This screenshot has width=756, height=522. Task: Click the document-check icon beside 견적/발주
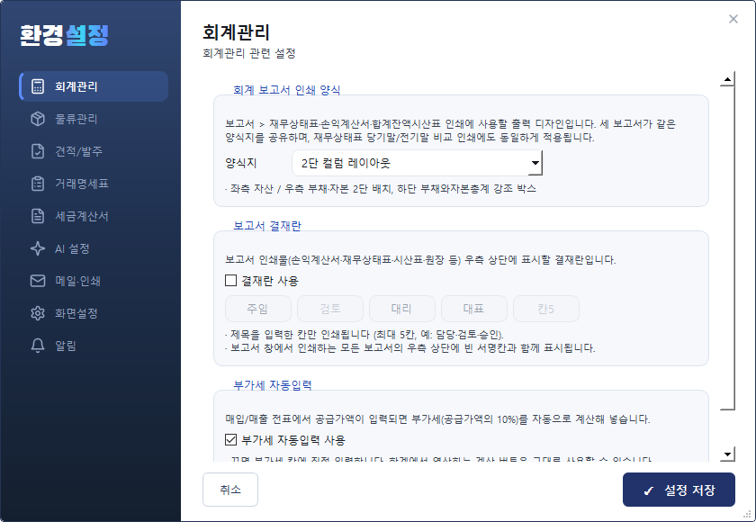tap(38, 151)
